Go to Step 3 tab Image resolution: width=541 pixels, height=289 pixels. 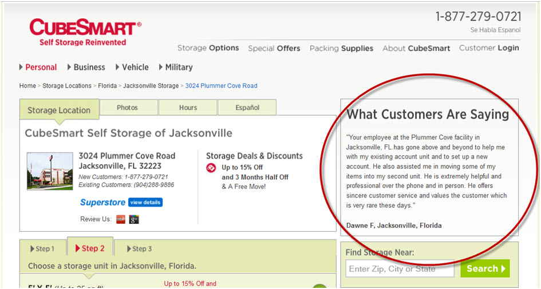click(139, 248)
